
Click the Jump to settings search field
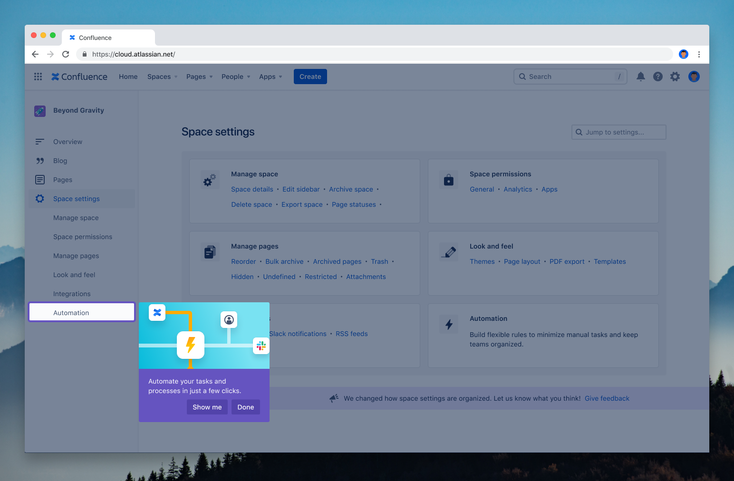618,132
